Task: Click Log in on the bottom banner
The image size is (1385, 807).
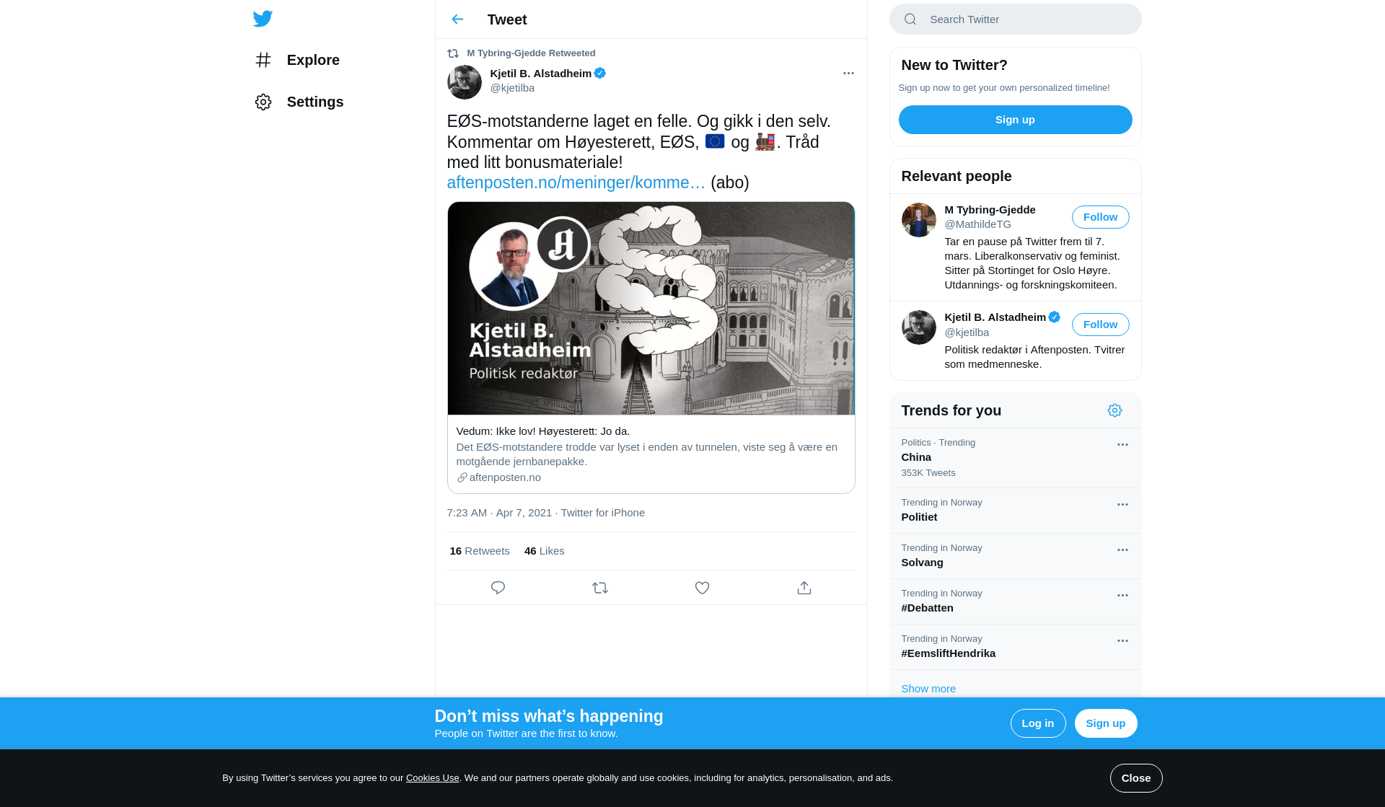Action: [x=1037, y=723]
